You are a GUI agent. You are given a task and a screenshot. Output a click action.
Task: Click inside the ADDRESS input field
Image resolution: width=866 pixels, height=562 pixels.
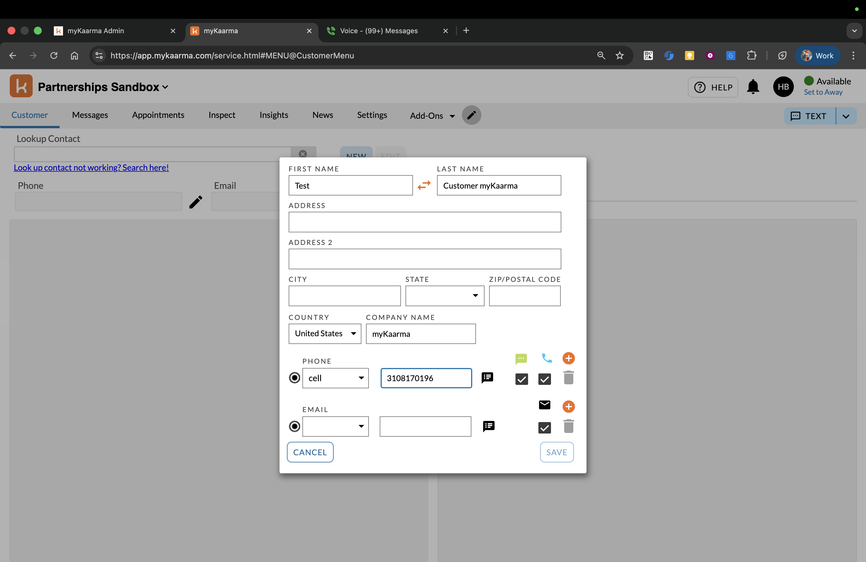(424, 222)
